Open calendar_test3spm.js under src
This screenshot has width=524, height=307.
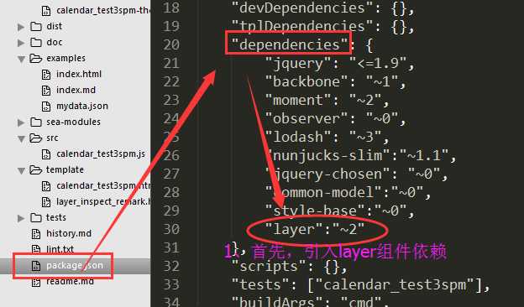(101, 153)
